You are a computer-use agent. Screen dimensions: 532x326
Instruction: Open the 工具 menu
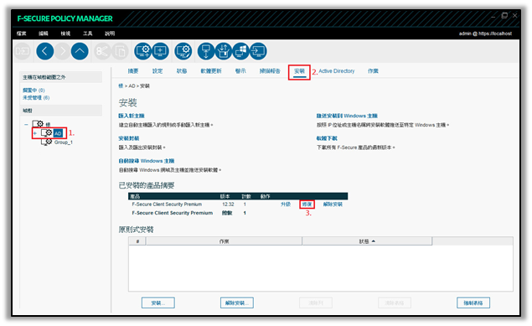click(87, 34)
